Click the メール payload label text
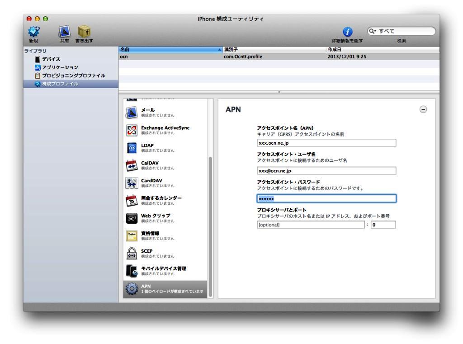Image resolution: width=463 pixels, height=344 pixels. [x=148, y=110]
